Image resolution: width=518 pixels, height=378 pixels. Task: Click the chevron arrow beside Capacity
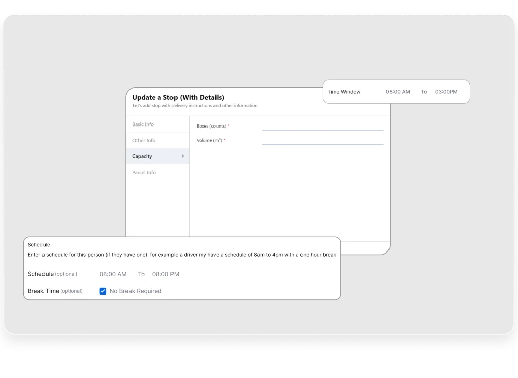point(183,156)
